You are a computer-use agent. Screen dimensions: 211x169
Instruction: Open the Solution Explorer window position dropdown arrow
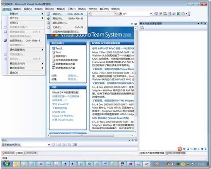tap(198, 24)
